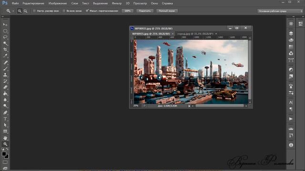This screenshot has height=171, width=305.
Task: Choose Zoom Out mode in options bar
Action: [25, 11]
